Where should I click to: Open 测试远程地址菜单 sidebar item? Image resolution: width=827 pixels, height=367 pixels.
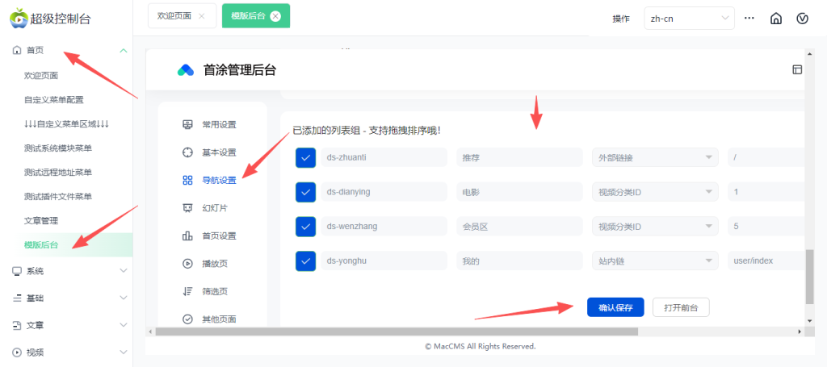pyautogui.click(x=58, y=172)
